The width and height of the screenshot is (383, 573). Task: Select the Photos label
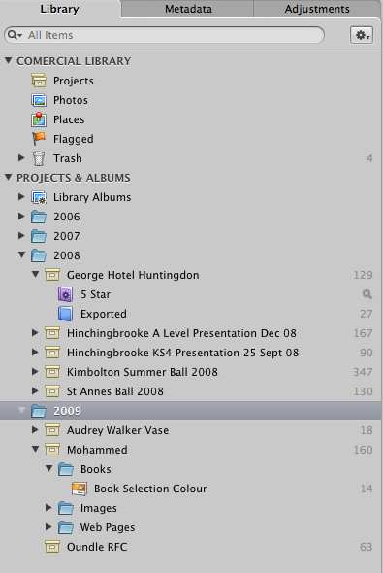pos(71,100)
